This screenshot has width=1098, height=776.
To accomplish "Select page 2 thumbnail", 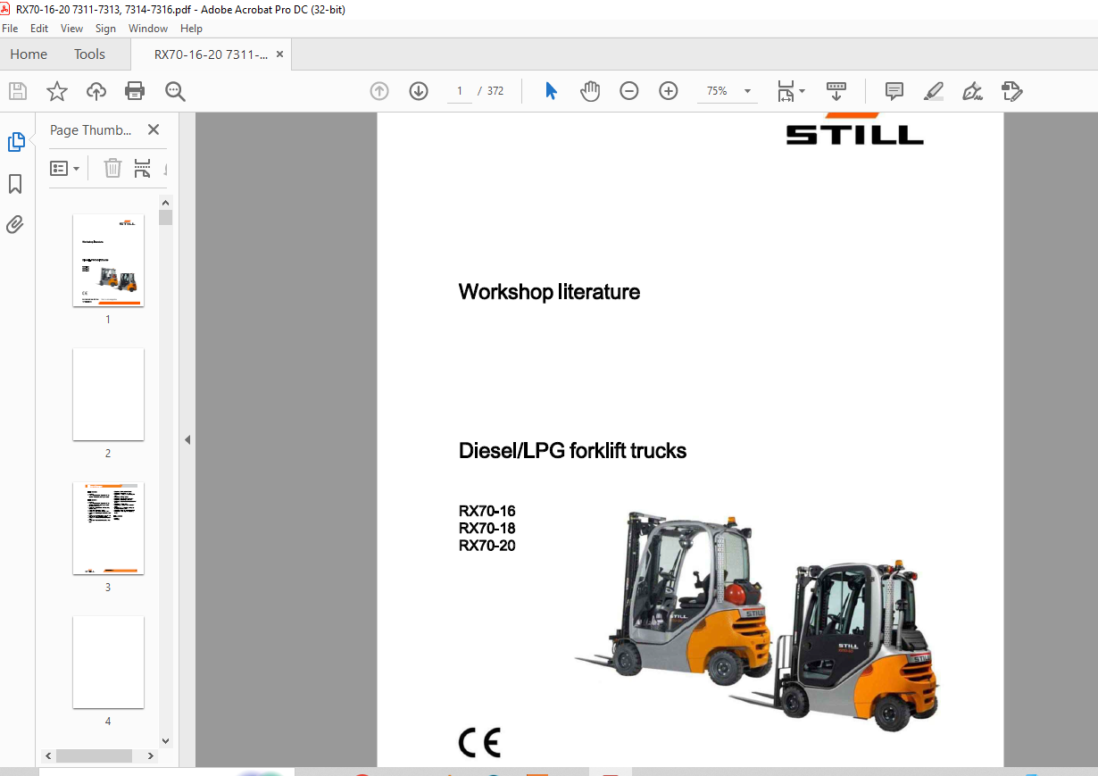I will [108, 394].
